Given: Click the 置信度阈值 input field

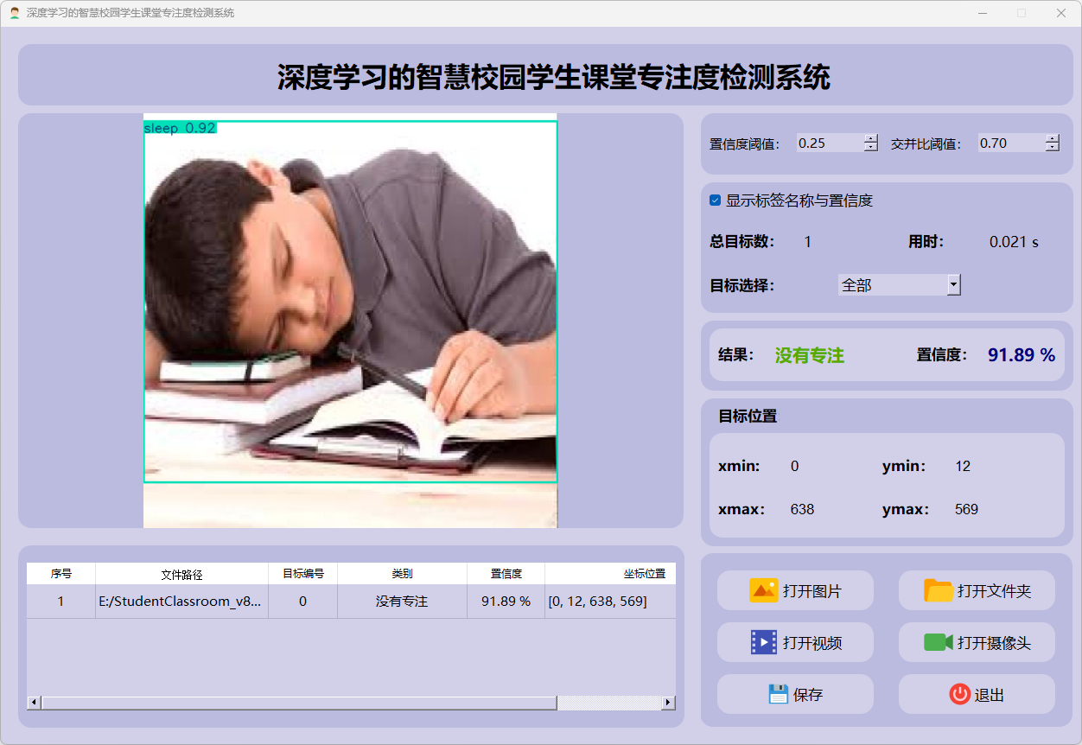Looking at the screenshot, I should tap(829, 143).
